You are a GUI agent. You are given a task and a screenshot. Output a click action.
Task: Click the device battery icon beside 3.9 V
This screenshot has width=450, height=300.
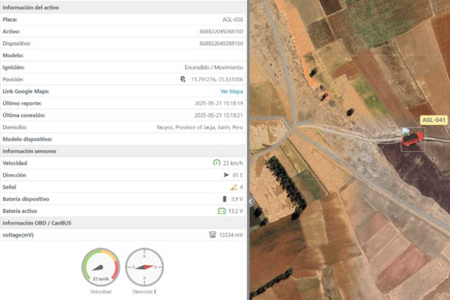coord(225,199)
